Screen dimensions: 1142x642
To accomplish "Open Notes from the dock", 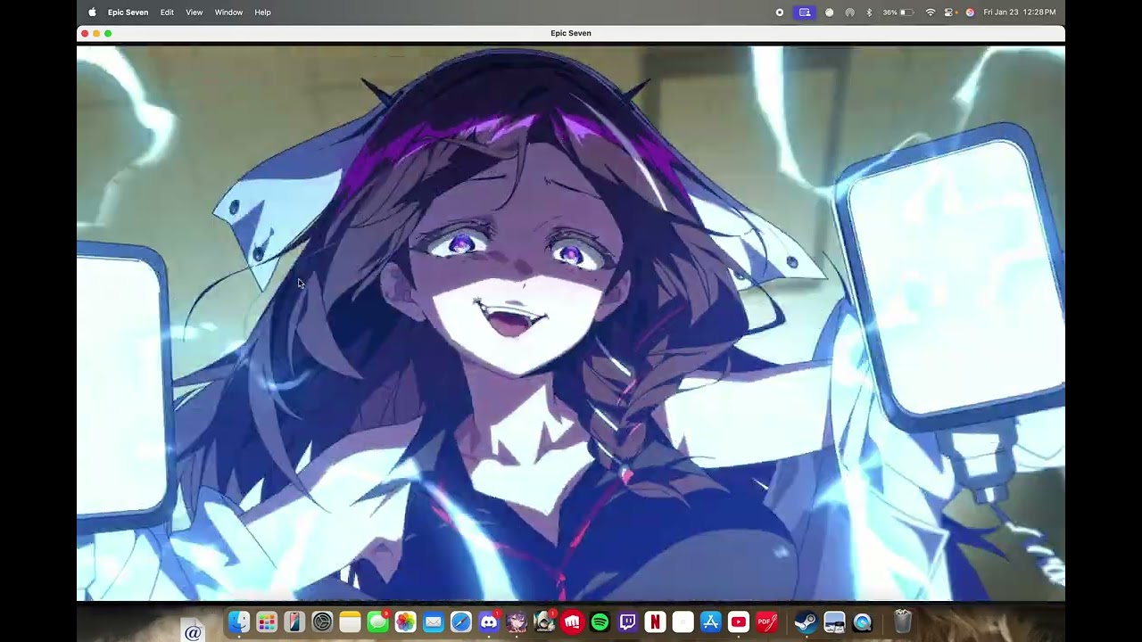I will point(350,621).
